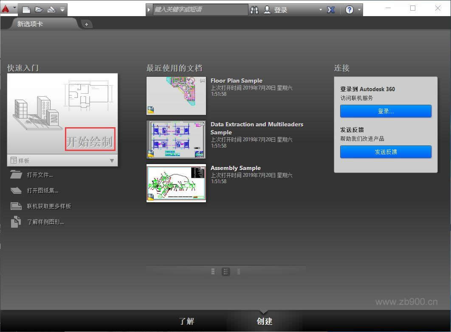Click the 发送反馈 button
451x332 pixels.
point(386,151)
